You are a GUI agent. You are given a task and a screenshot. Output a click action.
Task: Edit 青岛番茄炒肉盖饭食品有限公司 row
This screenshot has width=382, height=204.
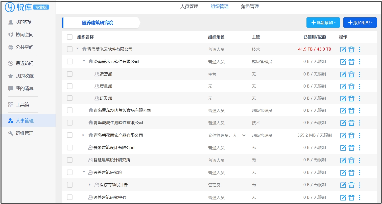pos(343,110)
